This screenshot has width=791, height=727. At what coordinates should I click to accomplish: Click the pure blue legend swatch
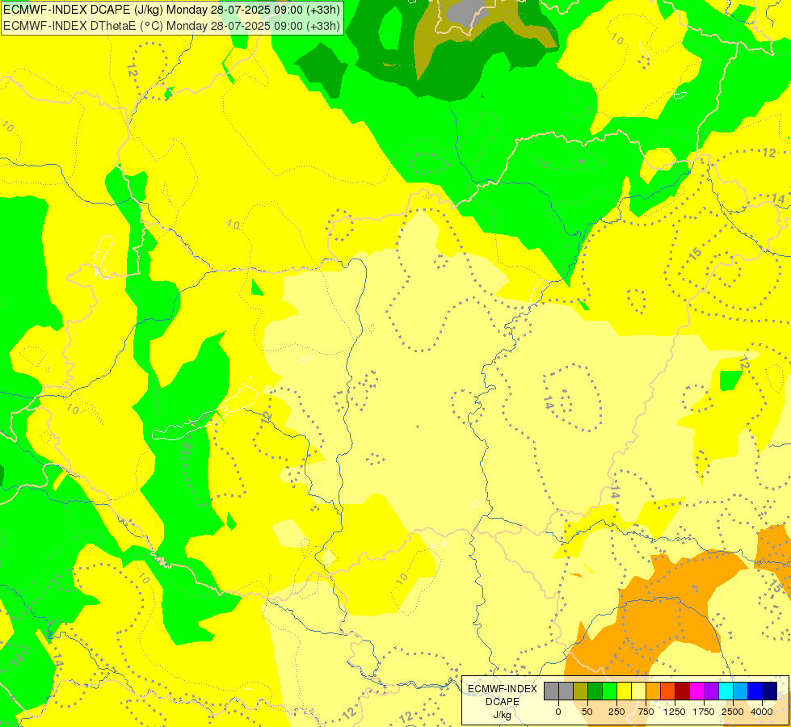coord(755,691)
